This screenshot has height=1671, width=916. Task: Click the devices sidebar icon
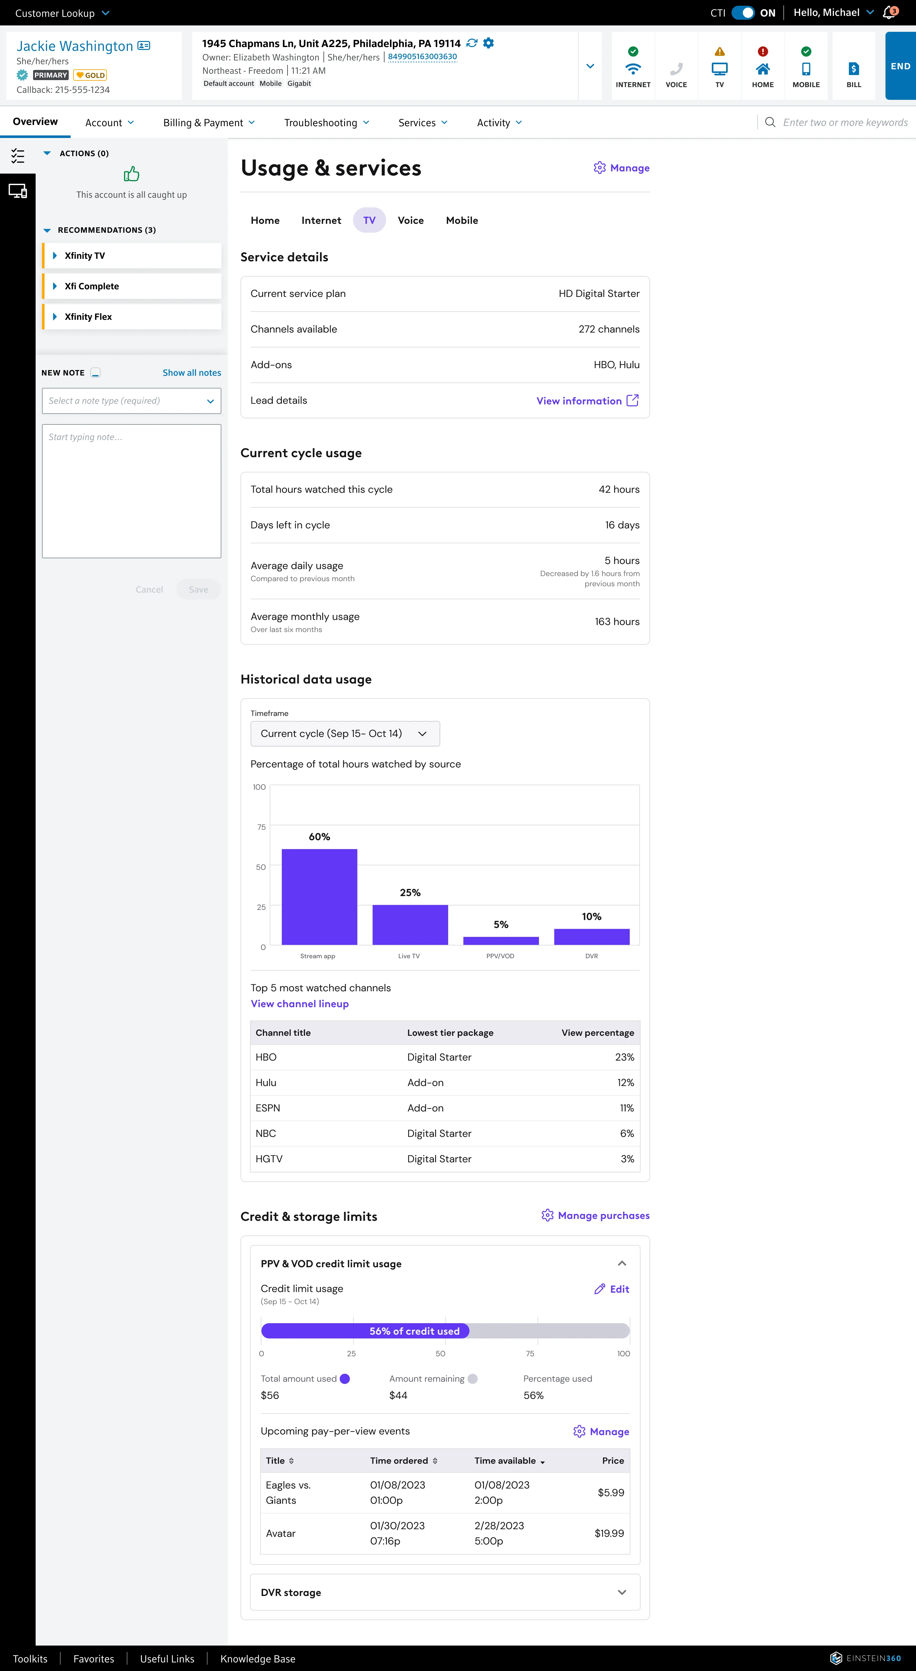click(17, 191)
